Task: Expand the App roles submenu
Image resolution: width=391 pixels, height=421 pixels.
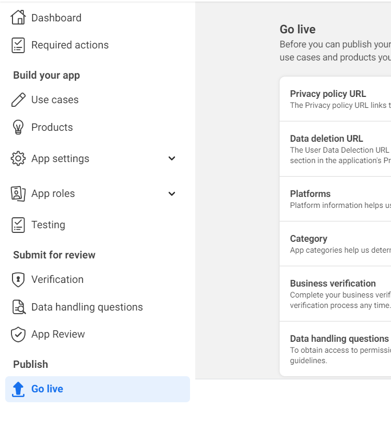Action: point(172,193)
